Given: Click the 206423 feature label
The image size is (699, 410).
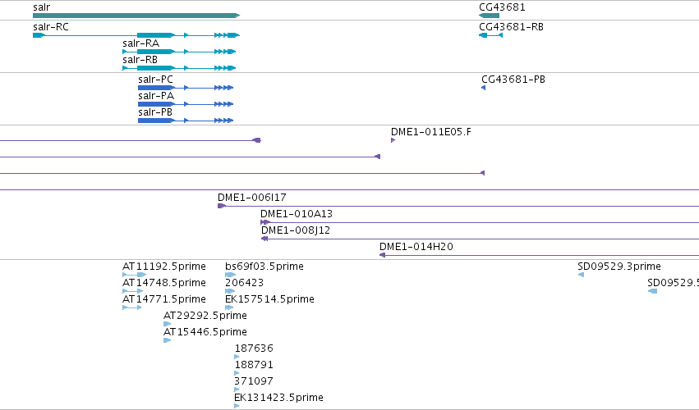Looking at the screenshot, I should coord(244,283).
